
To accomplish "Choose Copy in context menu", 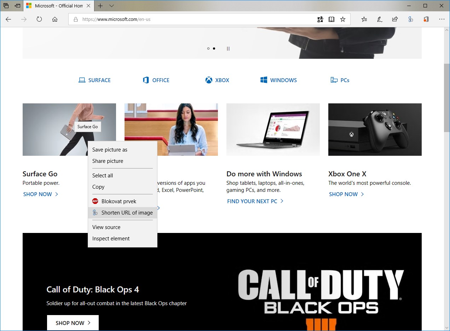I will click(122, 187).
